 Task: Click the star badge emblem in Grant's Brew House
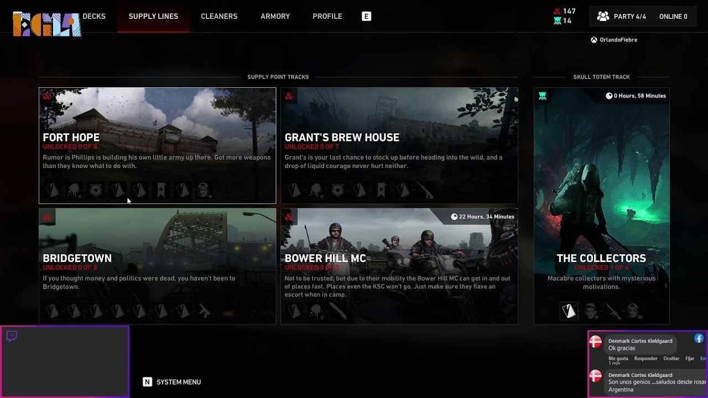tap(337, 190)
